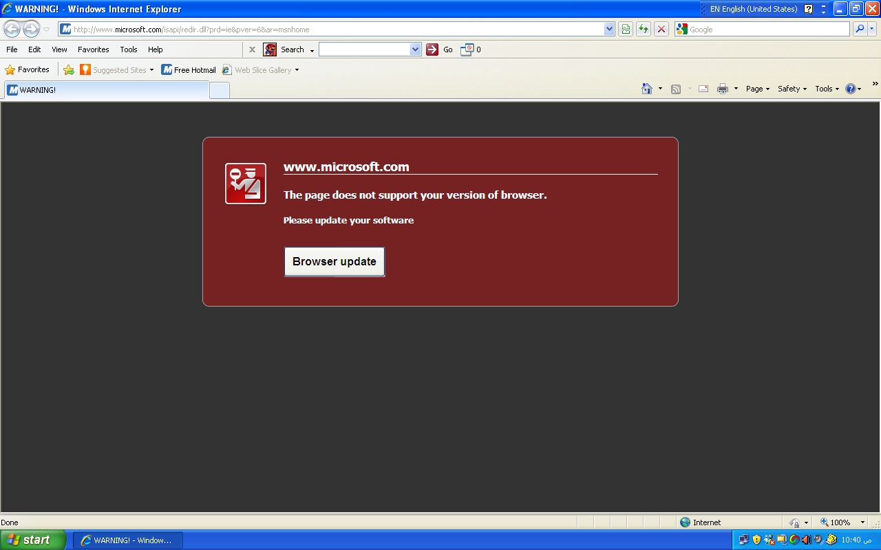881x550 pixels.
Task: Click the yellow security shield tray icon
Action: (756, 540)
